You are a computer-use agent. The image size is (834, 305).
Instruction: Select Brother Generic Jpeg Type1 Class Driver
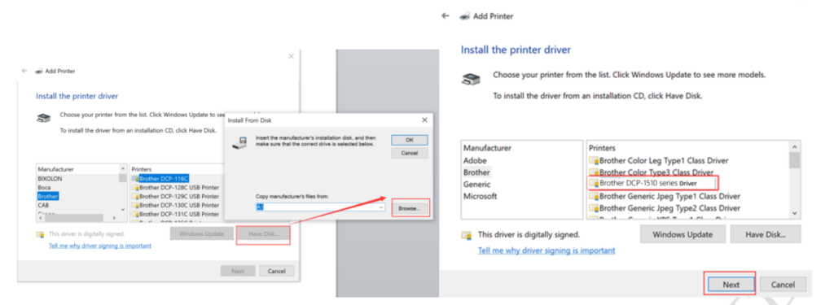[669, 196]
